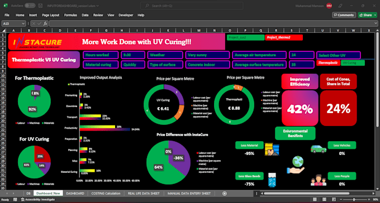The width and height of the screenshot is (380, 203).
Task: Click the UV Curing € 6.41 donut chart
Action: (164, 104)
